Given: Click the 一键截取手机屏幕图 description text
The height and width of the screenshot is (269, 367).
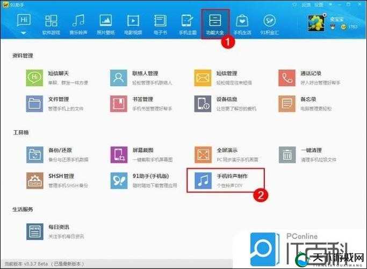Looking at the screenshot, I should 153,160.
